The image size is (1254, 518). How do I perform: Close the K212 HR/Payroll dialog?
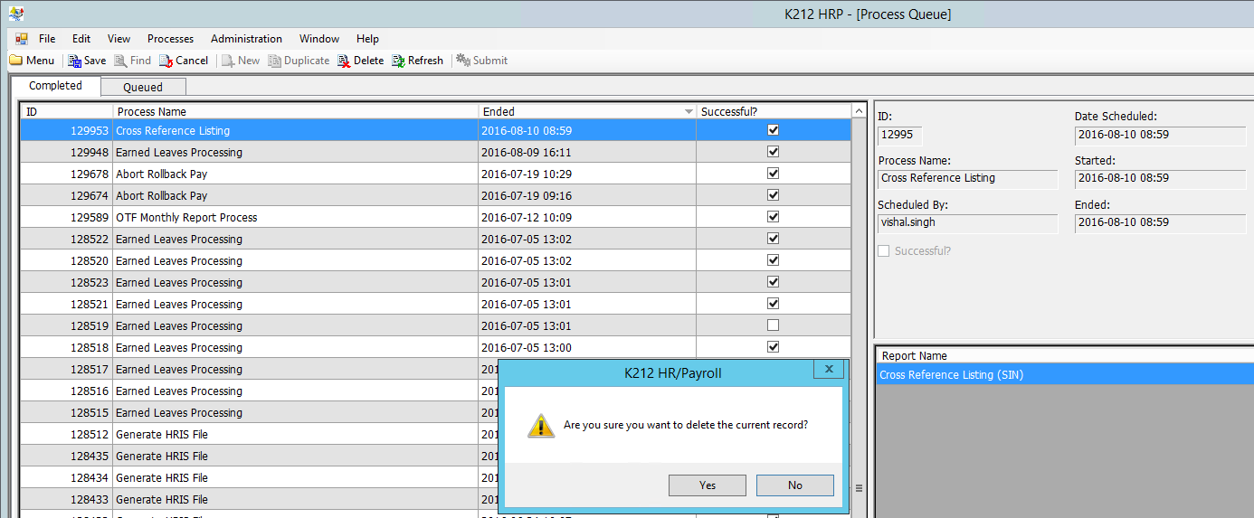click(x=828, y=369)
